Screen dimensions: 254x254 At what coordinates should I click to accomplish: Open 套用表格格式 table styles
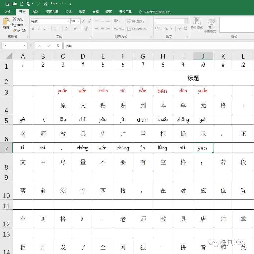pos(211,25)
